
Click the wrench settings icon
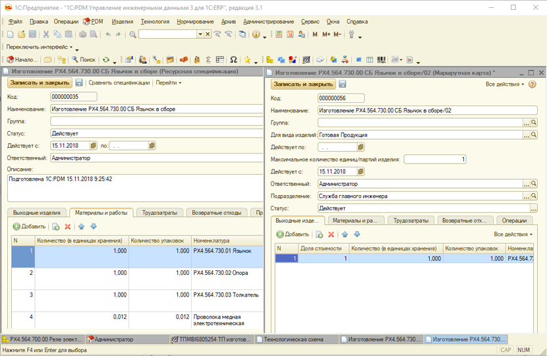point(351,34)
